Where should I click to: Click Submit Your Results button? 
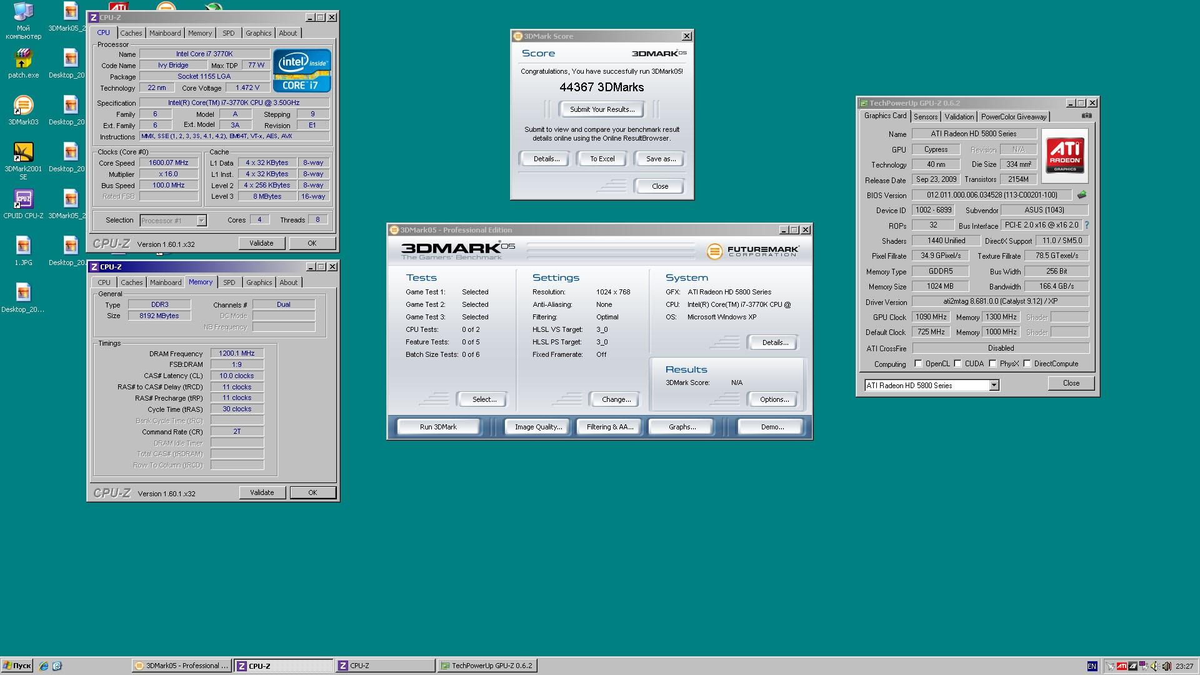[x=602, y=109]
